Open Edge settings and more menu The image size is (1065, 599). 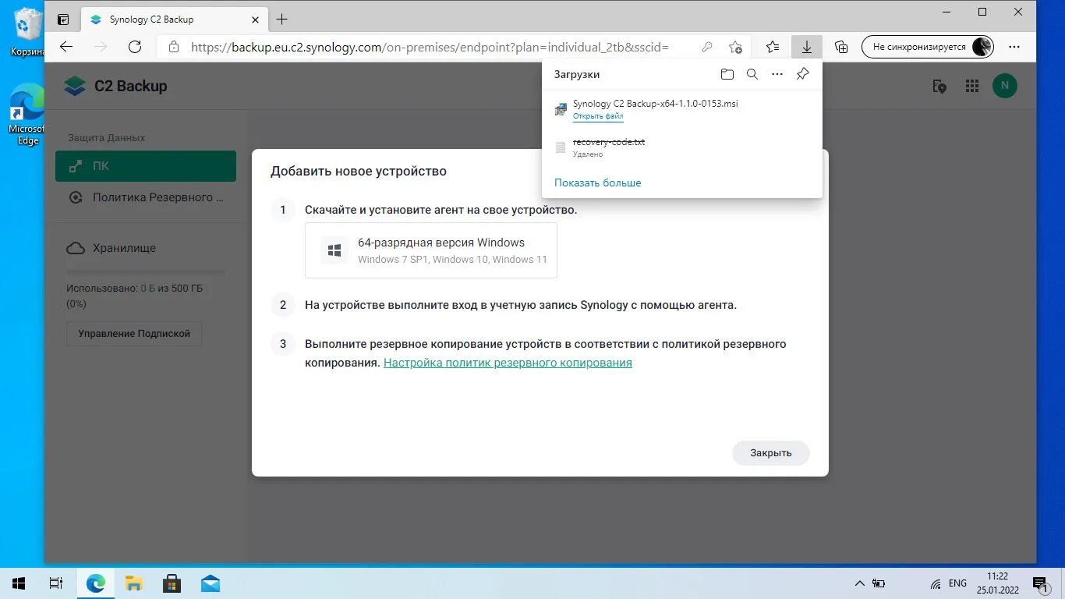coord(1014,47)
